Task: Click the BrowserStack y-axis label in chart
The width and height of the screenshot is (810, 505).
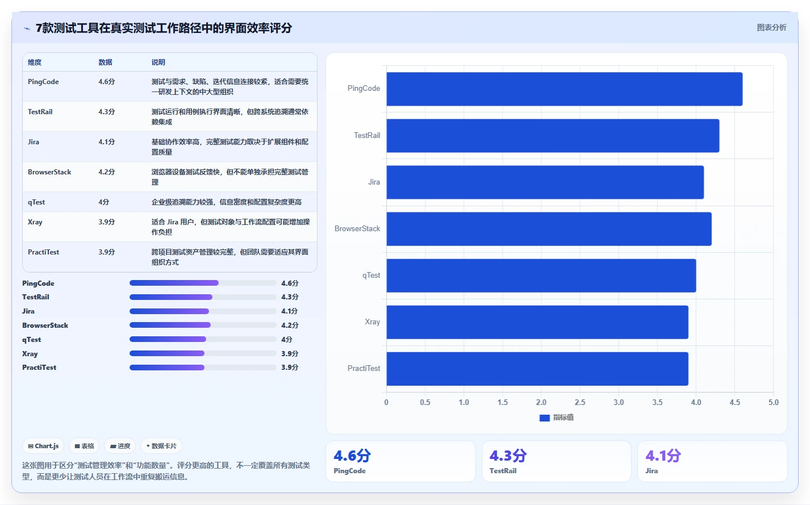Action: tap(357, 229)
